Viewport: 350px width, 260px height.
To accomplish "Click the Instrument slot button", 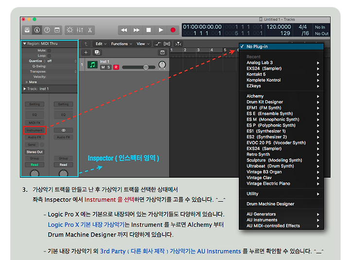I will 35,130.
